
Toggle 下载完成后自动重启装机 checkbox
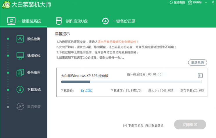coord(125,126)
